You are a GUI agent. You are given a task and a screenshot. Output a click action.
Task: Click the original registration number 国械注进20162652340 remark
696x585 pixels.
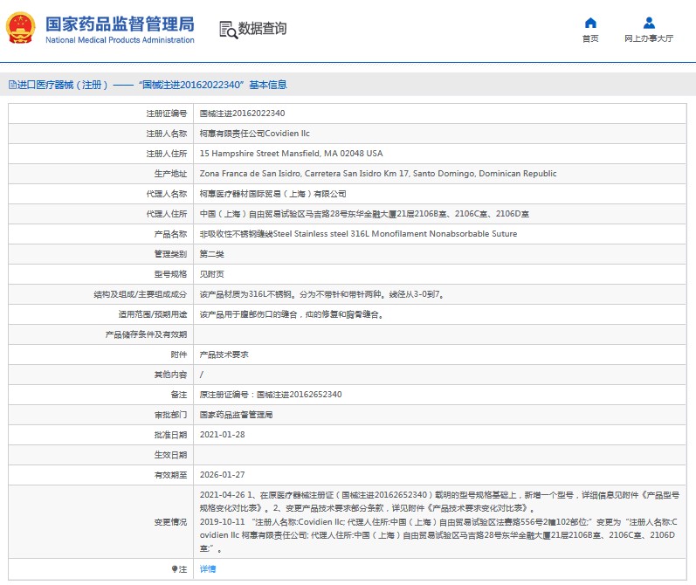pos(271,395)
